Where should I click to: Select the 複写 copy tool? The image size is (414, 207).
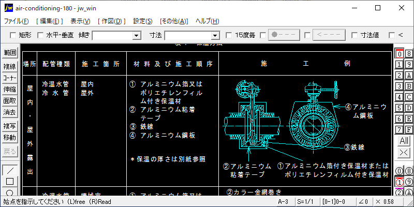(10, 126)
